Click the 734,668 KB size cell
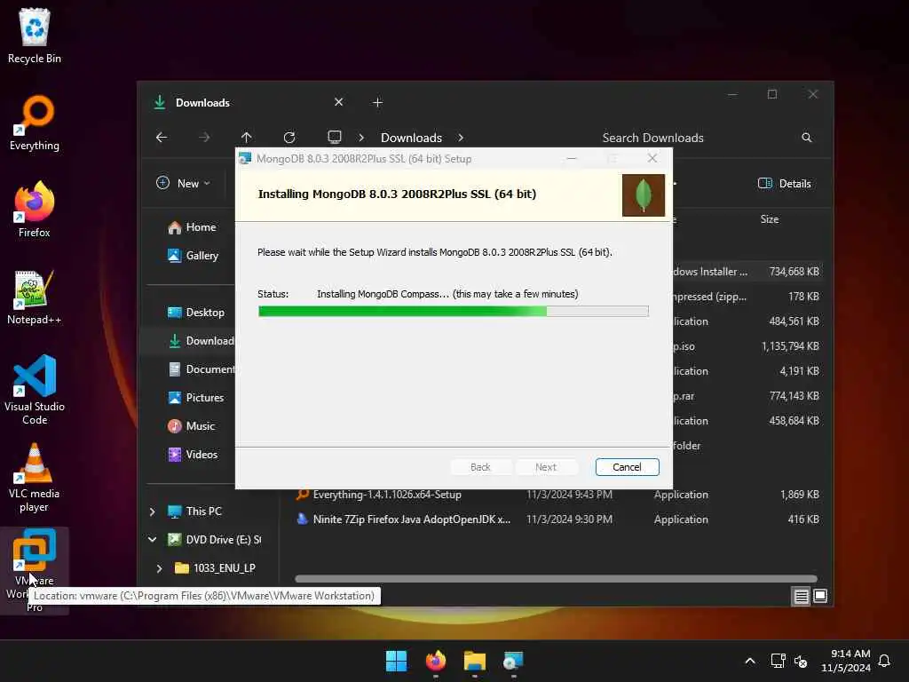The height and width of the screenshot is (682, 909). click(x=794, y=272)
